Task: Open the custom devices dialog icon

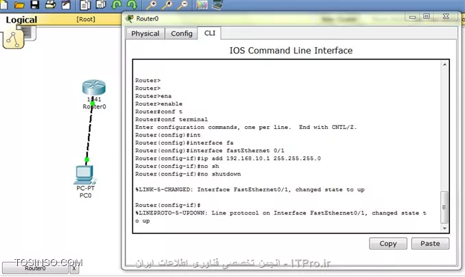Action: pyautogui.click(x=217, y=4)
